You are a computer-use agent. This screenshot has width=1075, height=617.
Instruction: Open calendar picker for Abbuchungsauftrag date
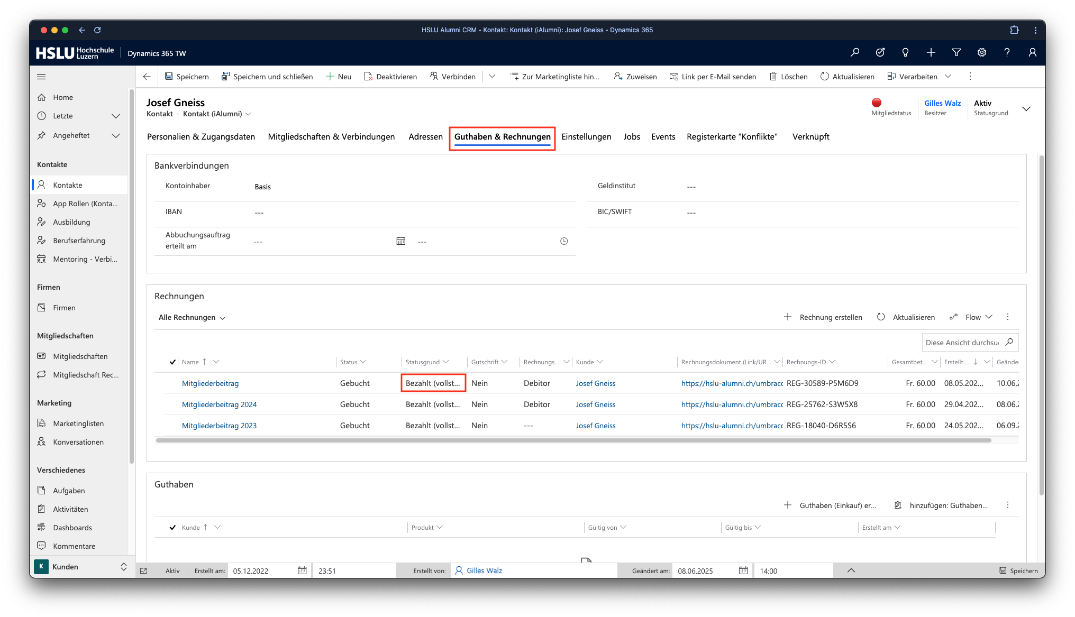(x=400, y=241)
